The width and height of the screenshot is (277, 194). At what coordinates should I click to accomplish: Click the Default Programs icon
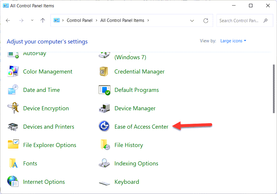[104, 90]
